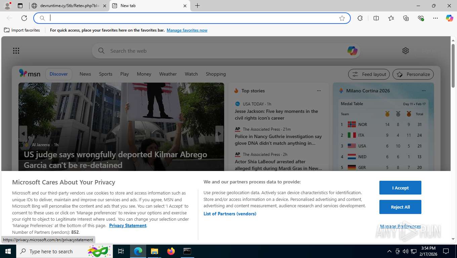Open the Extensions puzzle icon
The height and width of the screenshot is (258, 457).
(x=360, y=18)
